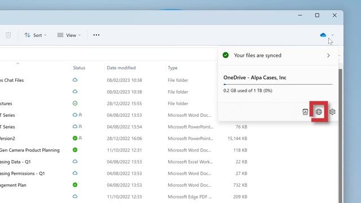Open the Sort menu
The image size is (361, 203).
pyautogui.click(x=36, y=35)
